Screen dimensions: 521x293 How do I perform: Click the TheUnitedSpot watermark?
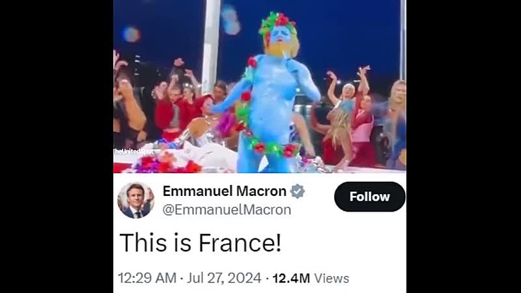click(x=134, y=152)
